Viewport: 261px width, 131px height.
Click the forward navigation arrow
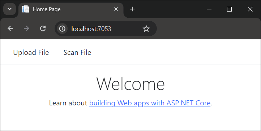[x=26, y=29]
